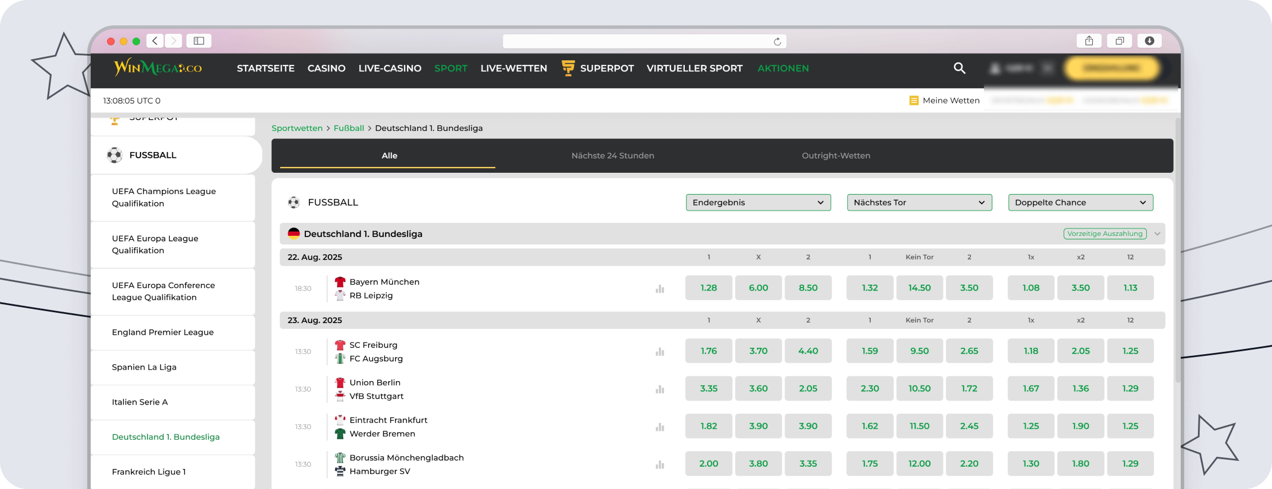Select Kein Tor odds 10.50
Screen dimensions: 1272x489
(920, 389)
